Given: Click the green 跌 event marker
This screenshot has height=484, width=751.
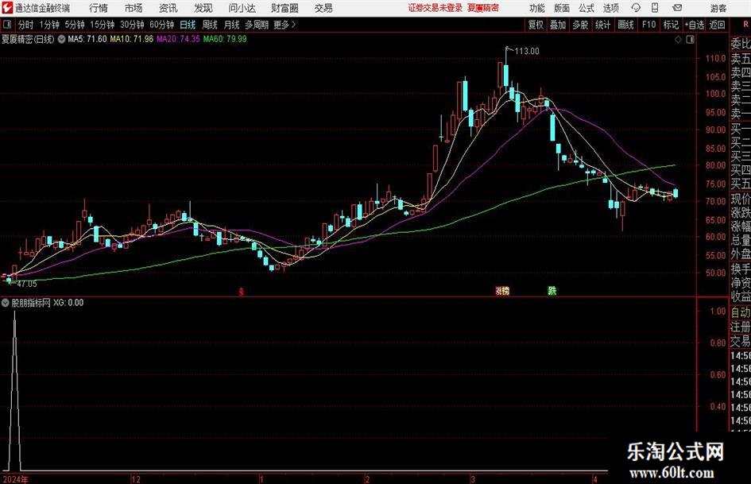Looking at the screenshot, I should click(552, 290).
